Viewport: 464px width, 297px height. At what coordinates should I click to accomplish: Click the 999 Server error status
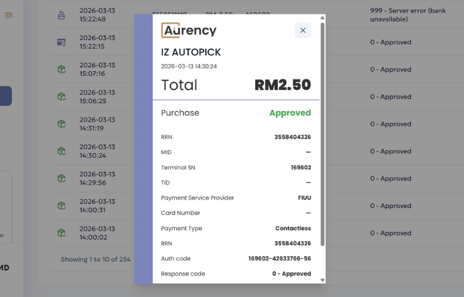click(407, 15)
